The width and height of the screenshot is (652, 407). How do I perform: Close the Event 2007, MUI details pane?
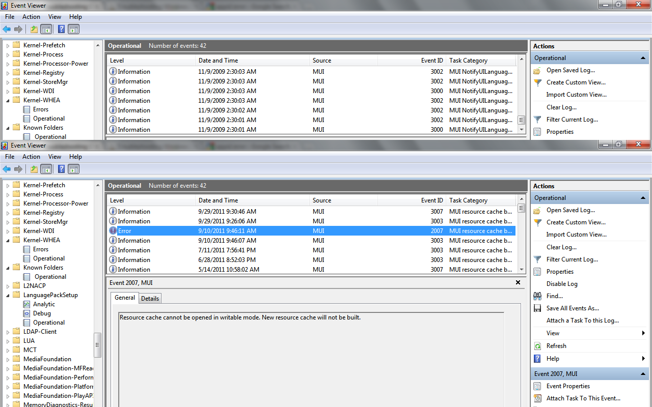(x=518, y=282)
